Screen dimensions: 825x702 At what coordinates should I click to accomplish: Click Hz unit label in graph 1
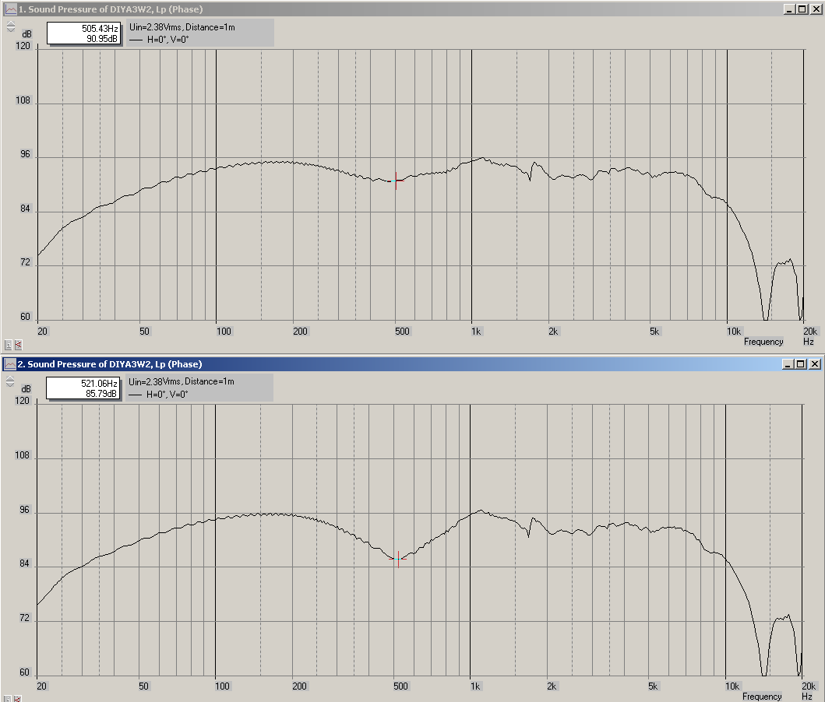[809, 342]
